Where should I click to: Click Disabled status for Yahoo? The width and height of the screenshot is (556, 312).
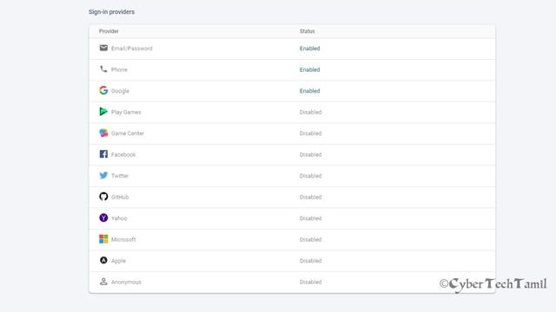[311, 218]
